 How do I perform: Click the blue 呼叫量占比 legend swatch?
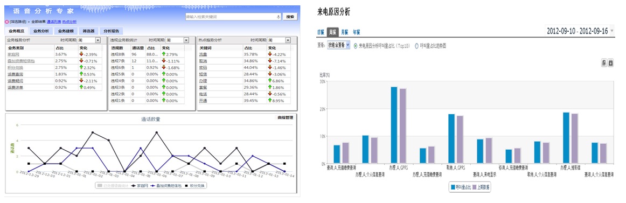click(453, 187)
